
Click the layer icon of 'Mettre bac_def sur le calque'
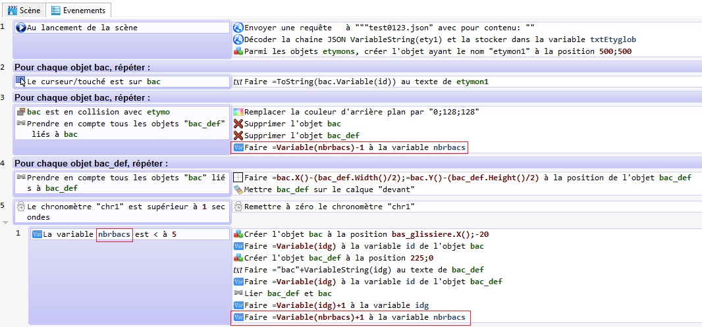pyautogui.click(x=238, y=189)
